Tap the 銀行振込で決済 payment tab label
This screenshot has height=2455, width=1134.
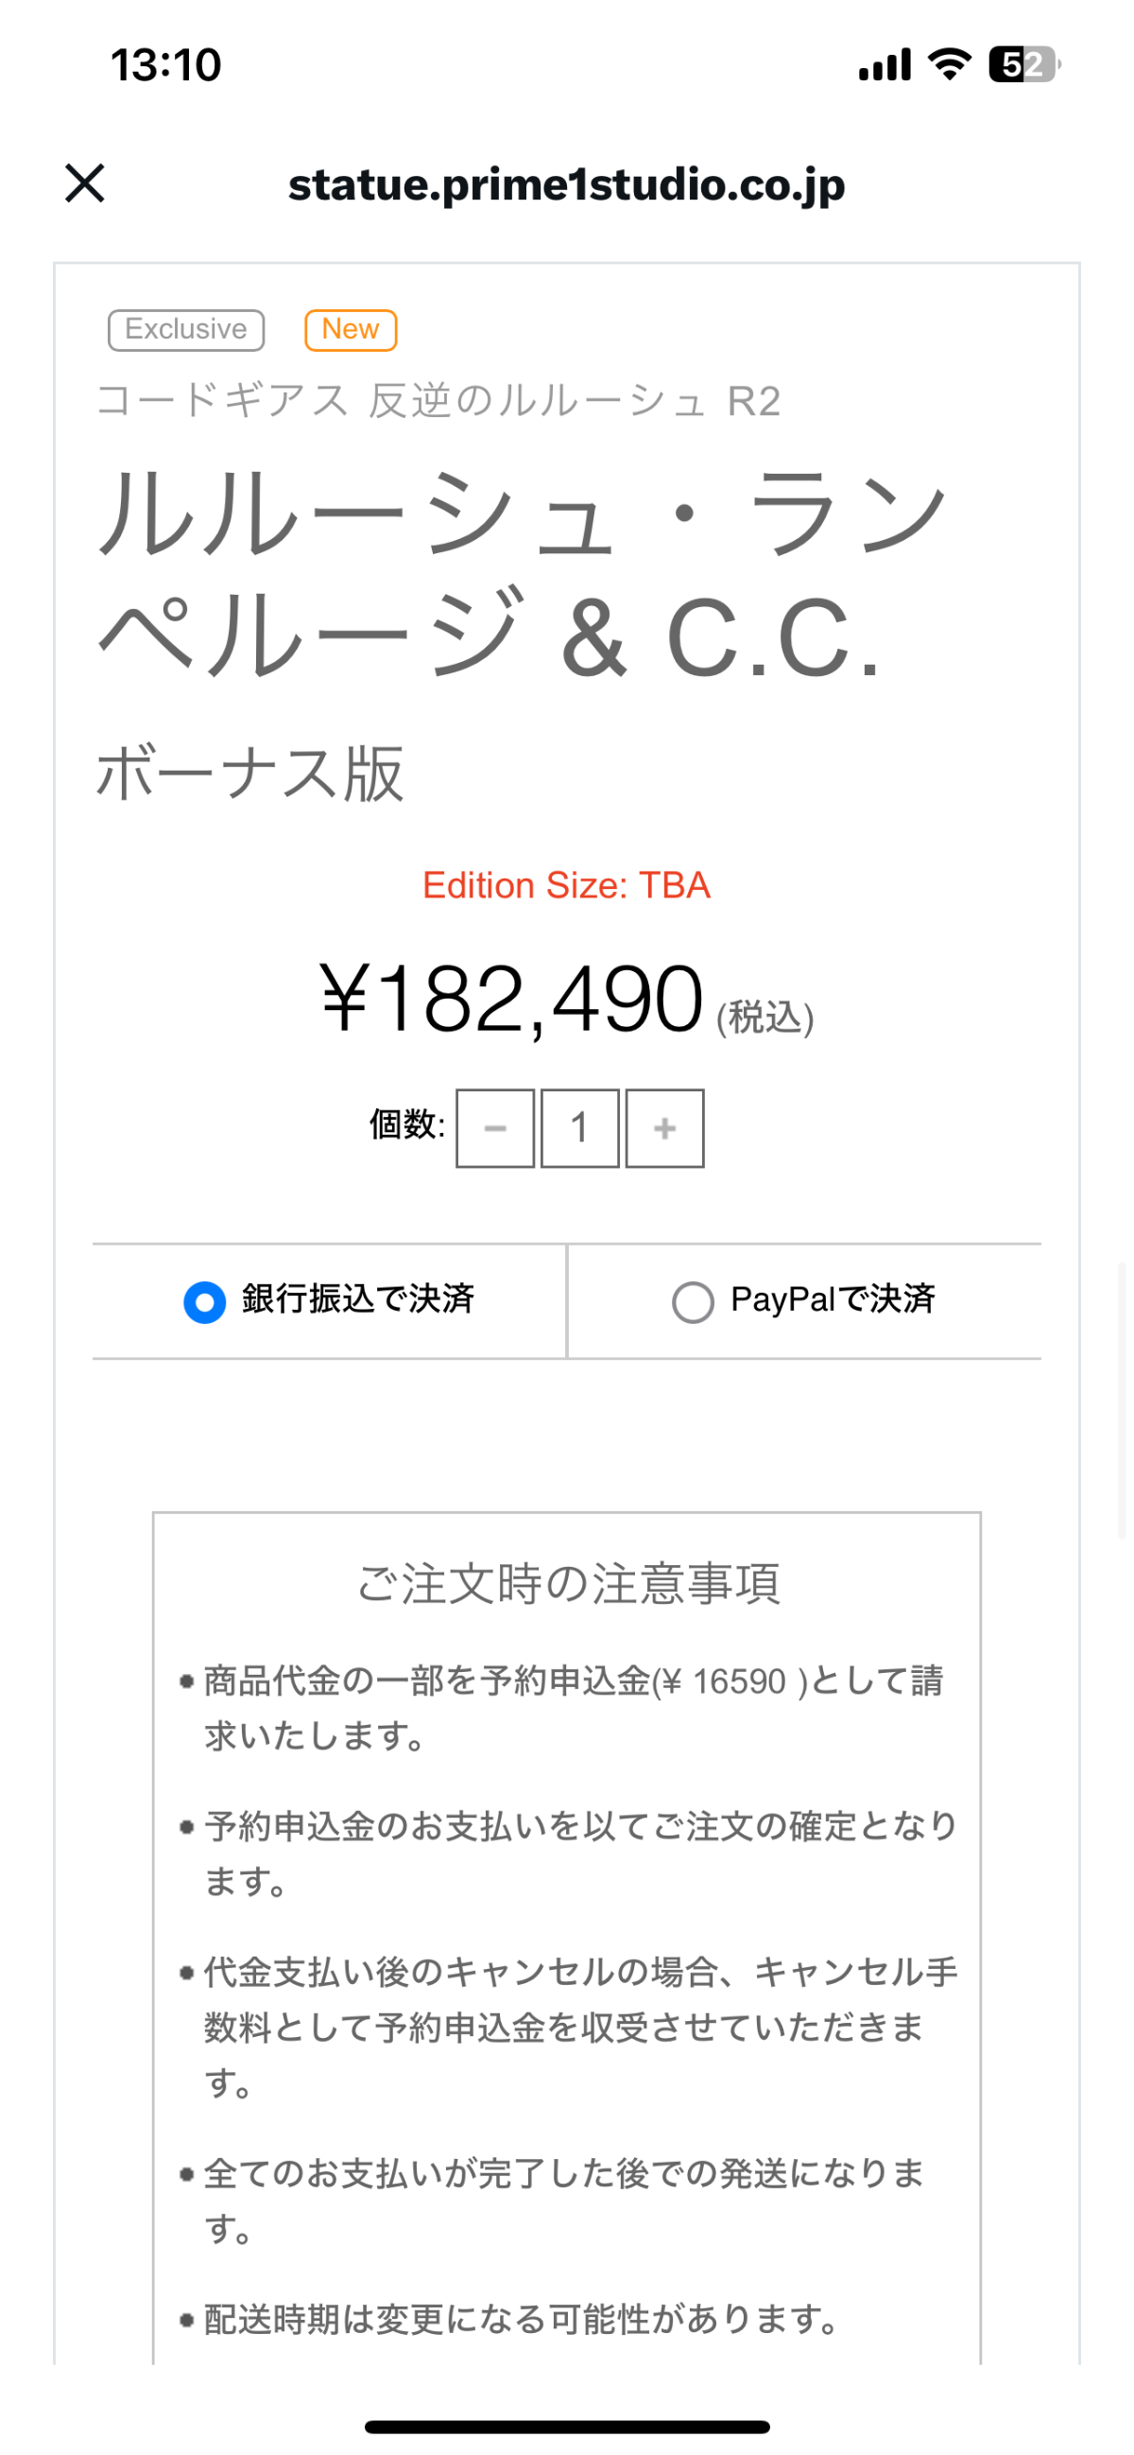tap(358, 1300)
